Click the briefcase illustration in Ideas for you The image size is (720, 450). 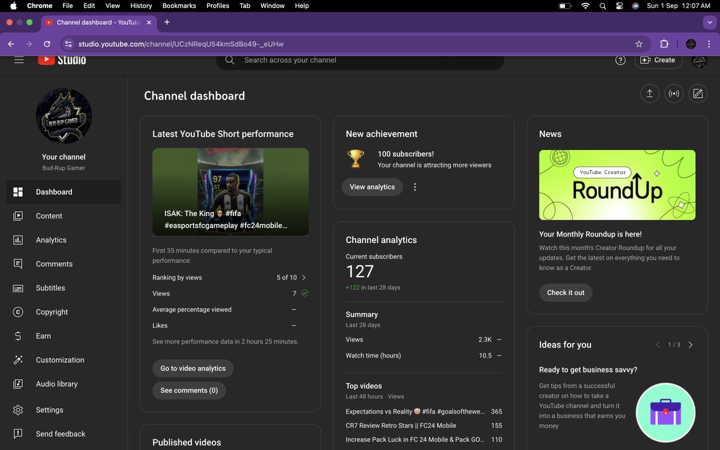coord(665,413)
